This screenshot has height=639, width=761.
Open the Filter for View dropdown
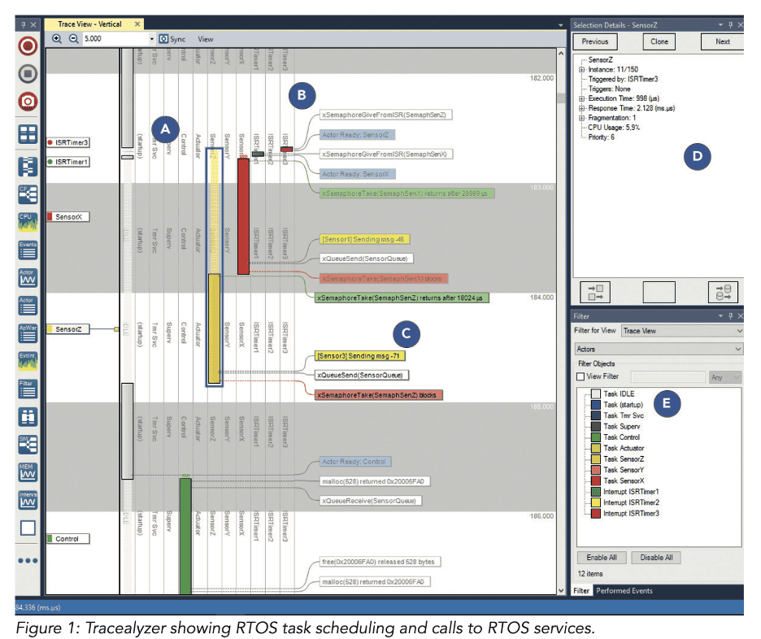pos(682,331)
